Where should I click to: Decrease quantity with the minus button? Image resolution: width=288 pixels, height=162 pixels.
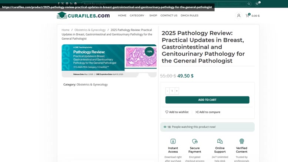[x=168, y=91]
